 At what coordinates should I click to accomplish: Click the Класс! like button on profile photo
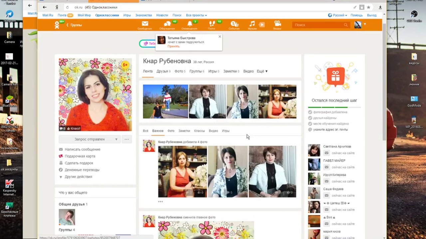(x=74, y=128)
